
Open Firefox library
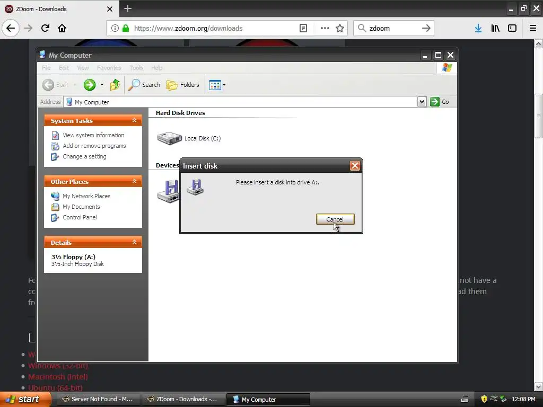click(495, 29)
